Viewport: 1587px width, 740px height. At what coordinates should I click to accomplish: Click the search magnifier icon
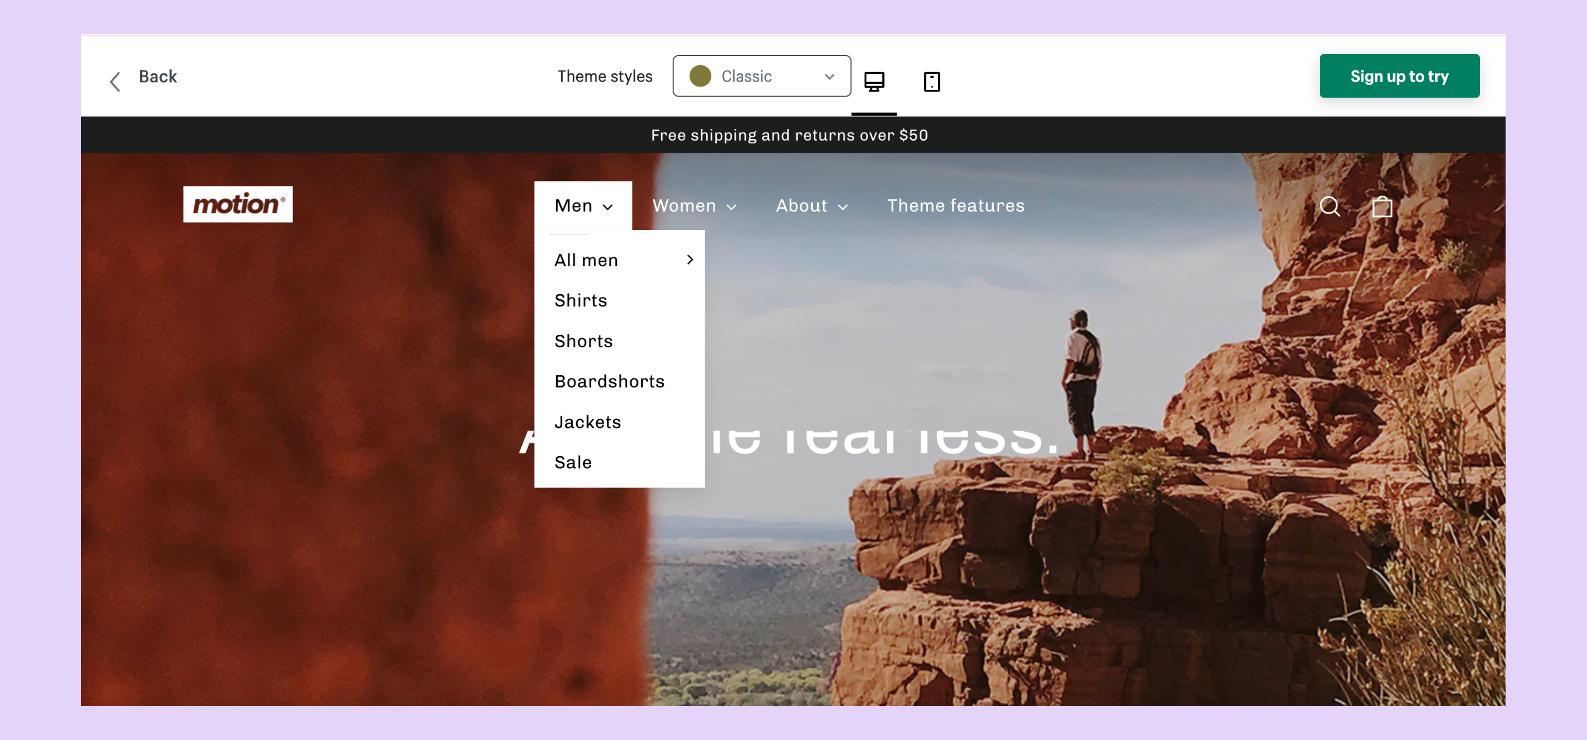coord(1329,206)
